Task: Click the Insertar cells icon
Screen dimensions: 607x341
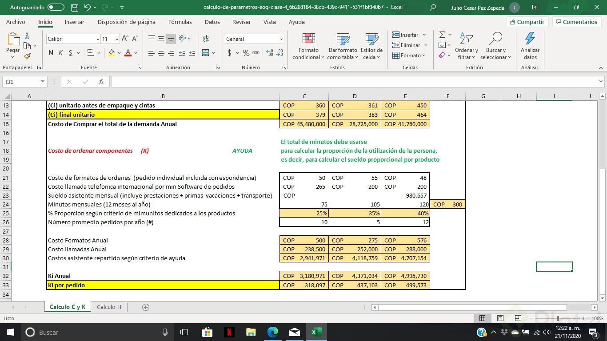Action: pos(407,35)
